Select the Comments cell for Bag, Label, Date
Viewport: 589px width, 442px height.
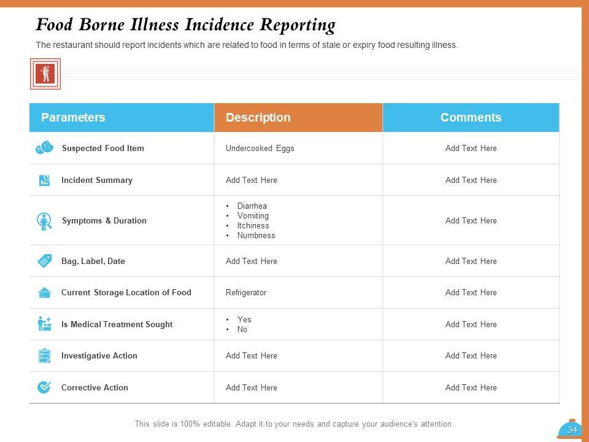point(471,262)
